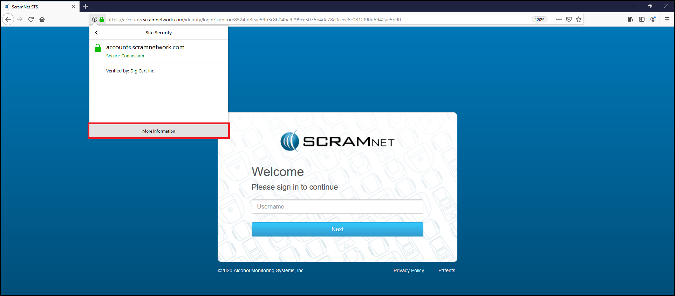This screenshot has width=675, height=296.
Task: Open the Firefox hamburger menu
Action: [x=667, y=19]
